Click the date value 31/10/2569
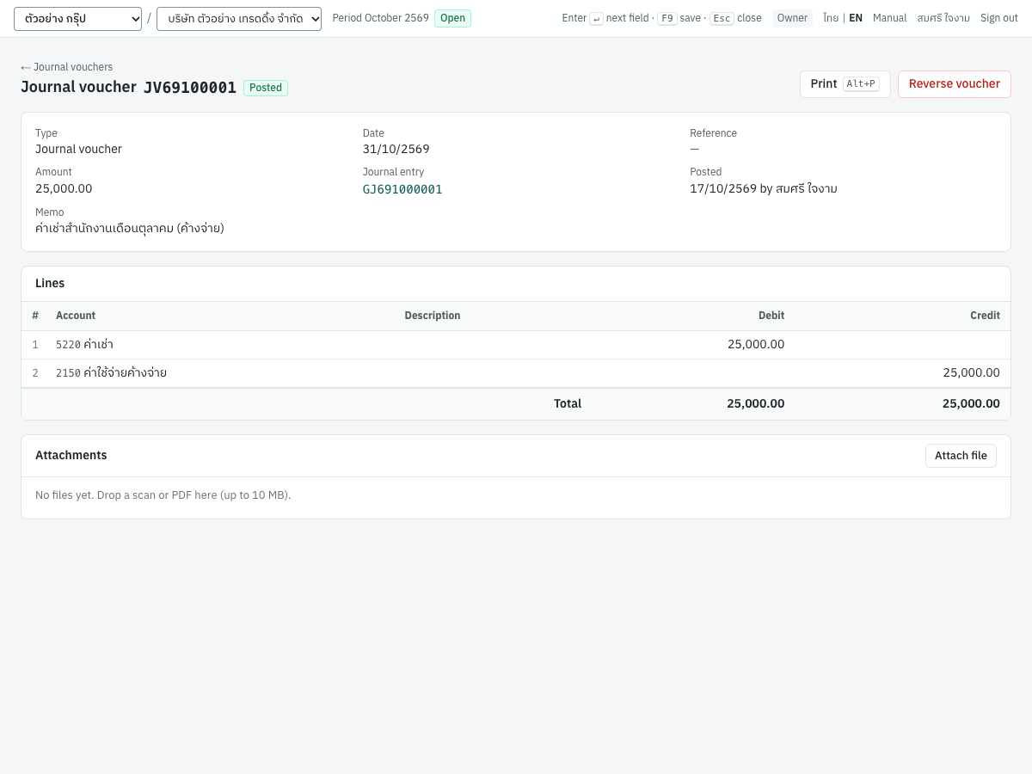 tap(396, 149)
